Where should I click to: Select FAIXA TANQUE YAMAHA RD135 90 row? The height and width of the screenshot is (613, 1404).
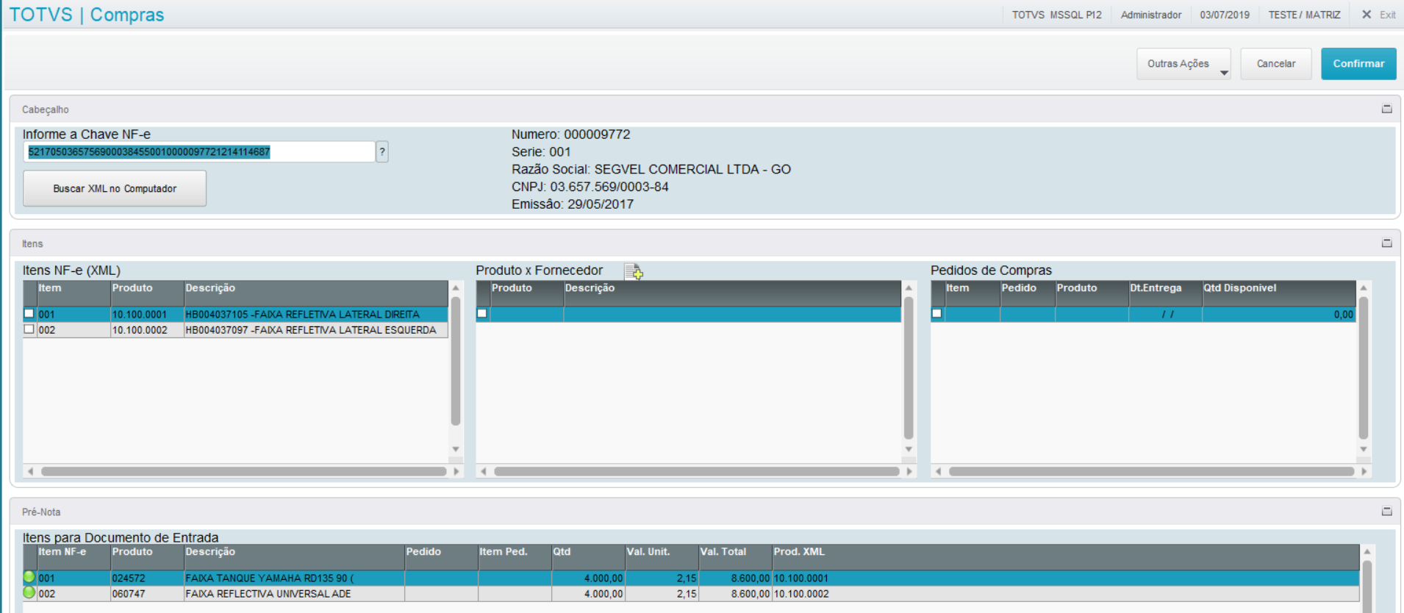[691, 578]
